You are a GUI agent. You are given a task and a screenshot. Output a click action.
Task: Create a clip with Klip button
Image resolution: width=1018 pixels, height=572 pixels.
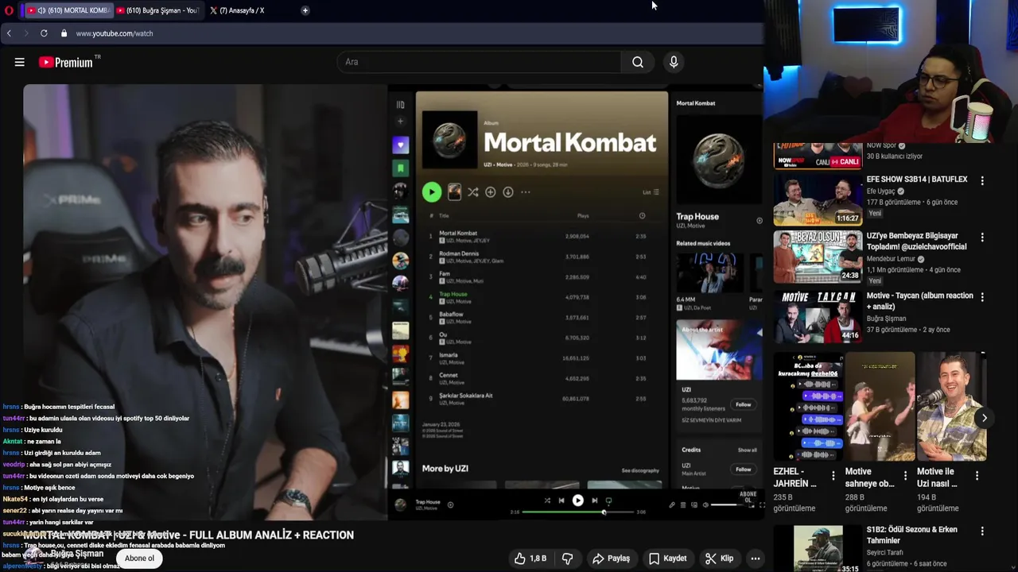pyautogui.click(x=719, y=558)
